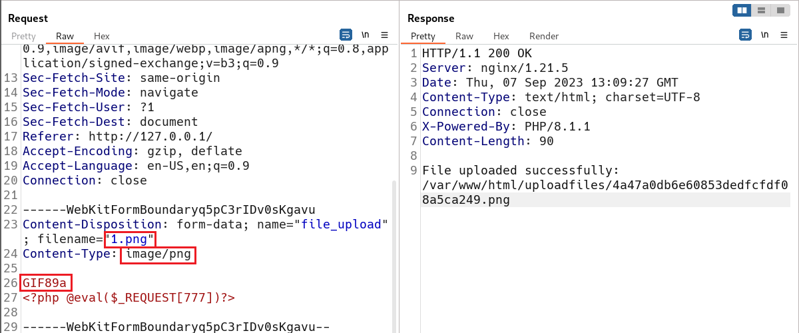799x333 pixels.
Task: Toggle non-printable characters \n in Response
Action: tap(765, 35)
